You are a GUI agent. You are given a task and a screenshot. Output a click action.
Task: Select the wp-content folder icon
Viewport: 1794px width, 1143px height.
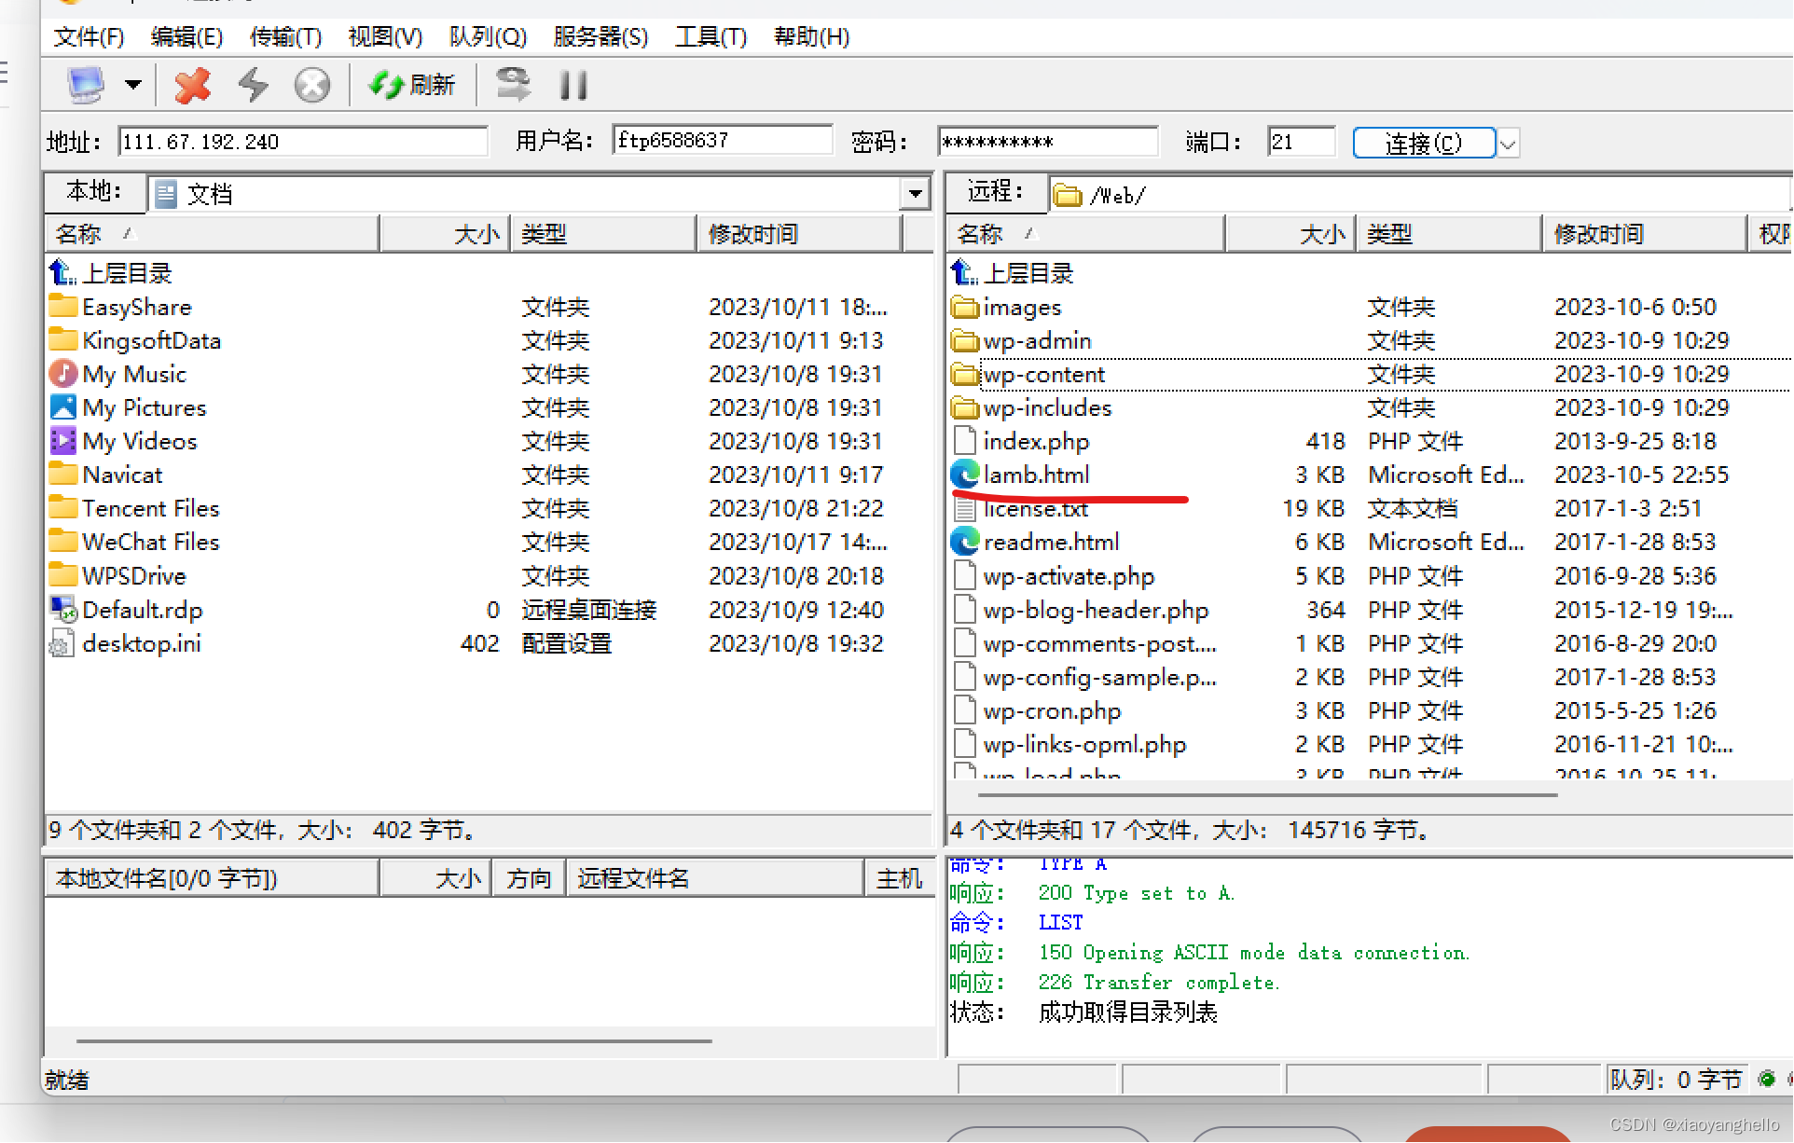(965, 374)
